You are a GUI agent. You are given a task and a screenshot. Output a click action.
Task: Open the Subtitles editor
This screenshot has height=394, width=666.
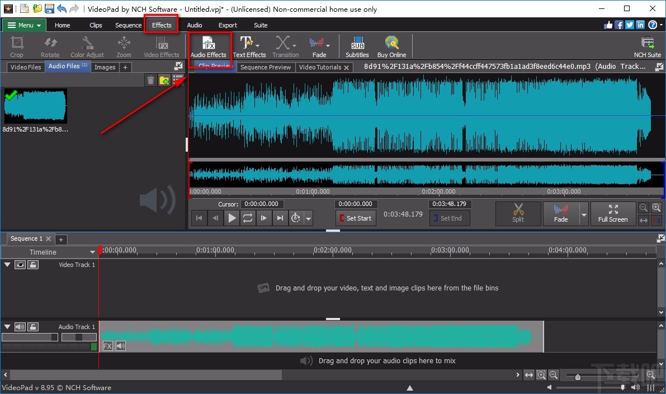(357, 46)
